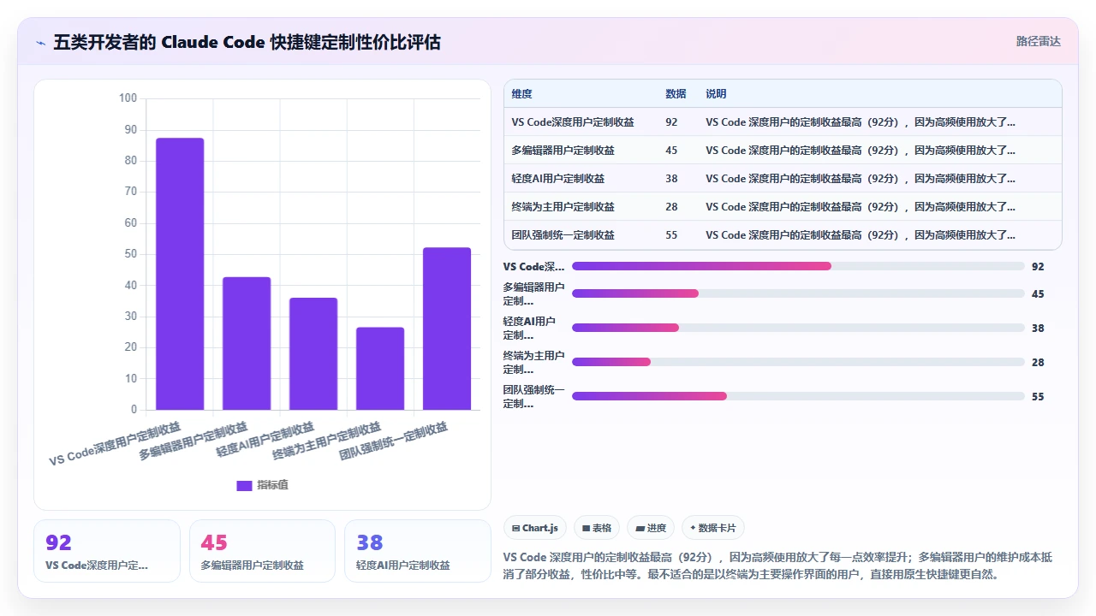Image resolution: width=1096 pixels, height=616 pixels.
Task: Click the value 28 in the table
Action: pos(671,207)
